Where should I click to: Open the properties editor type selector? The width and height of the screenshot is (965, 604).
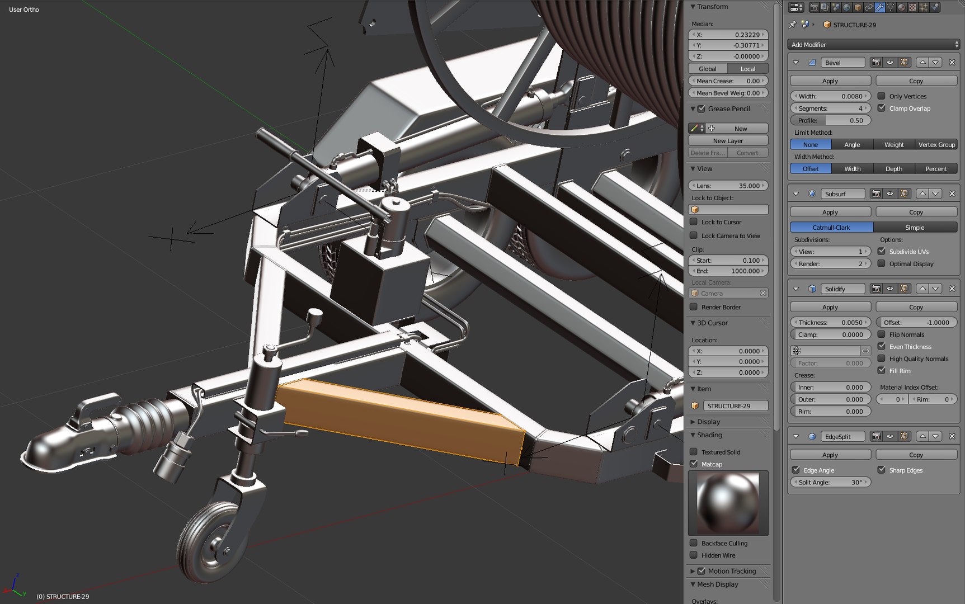pyautogui.click(x=796, y=7)
